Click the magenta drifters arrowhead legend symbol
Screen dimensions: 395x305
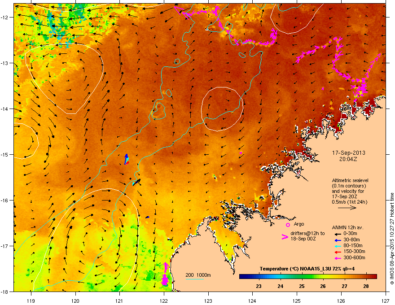[285, 237]
